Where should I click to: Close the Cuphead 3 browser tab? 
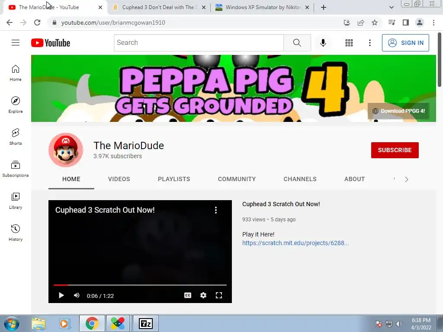(x=204, y=7)
